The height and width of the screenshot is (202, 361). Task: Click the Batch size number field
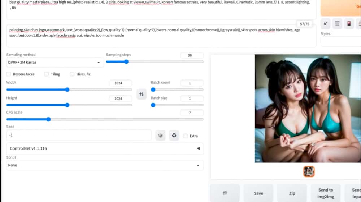[192, 98]
